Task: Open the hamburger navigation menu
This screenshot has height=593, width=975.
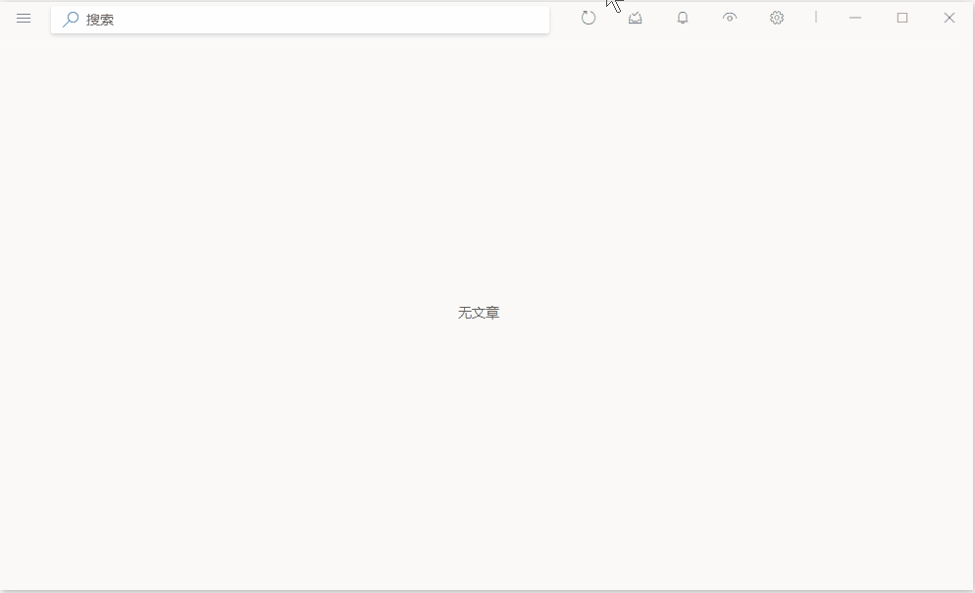Action: tap(24, 19)
